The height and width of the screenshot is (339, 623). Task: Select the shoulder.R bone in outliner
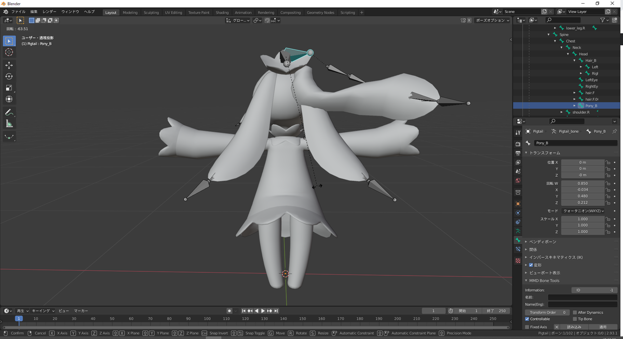coord(580,112)
